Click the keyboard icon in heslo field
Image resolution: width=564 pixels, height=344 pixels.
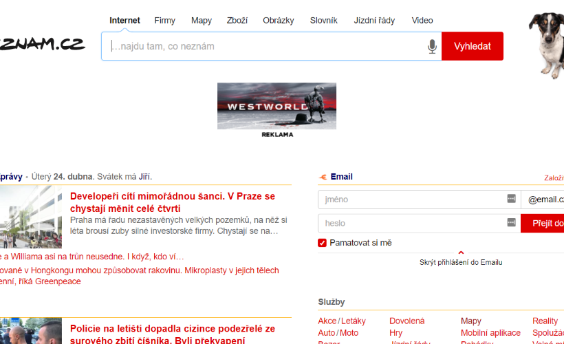pos(511,222)
